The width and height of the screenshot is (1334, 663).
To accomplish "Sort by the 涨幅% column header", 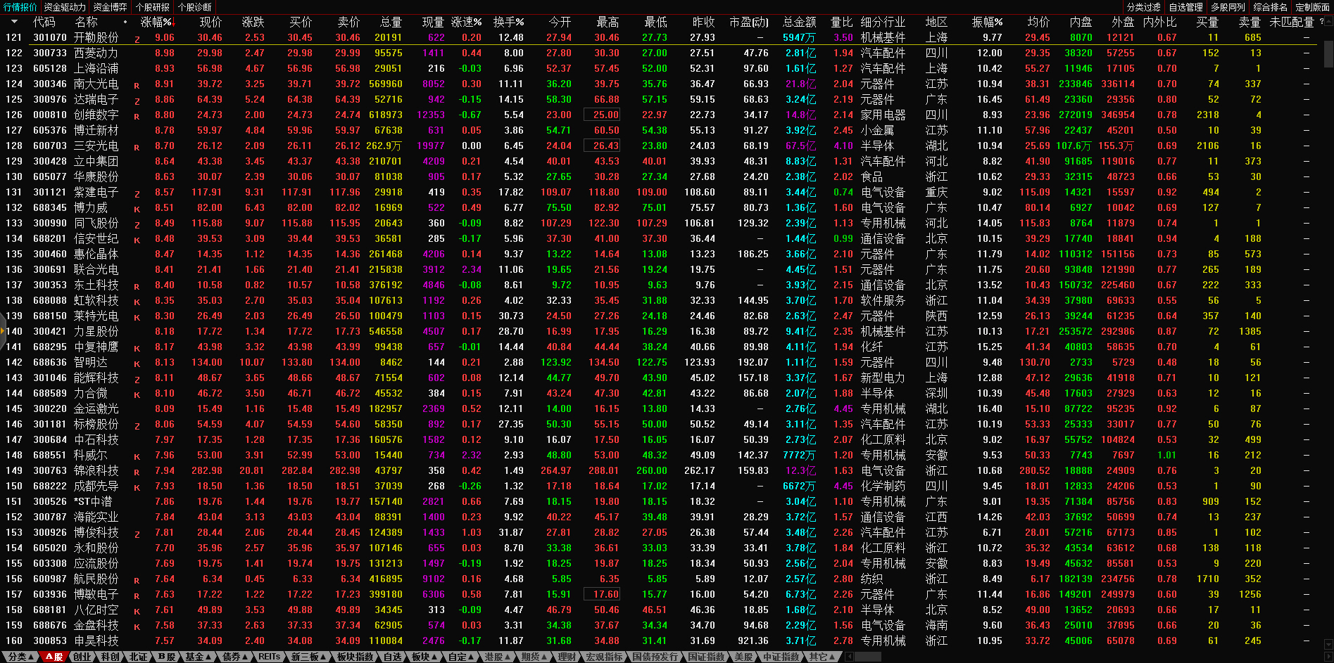I will (x=157, y=22).
